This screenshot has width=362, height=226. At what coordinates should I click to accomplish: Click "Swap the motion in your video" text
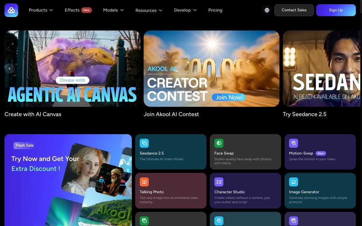(x=312, y=159)
